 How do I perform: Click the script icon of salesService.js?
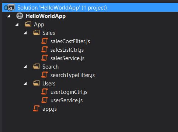coord(45,58)
